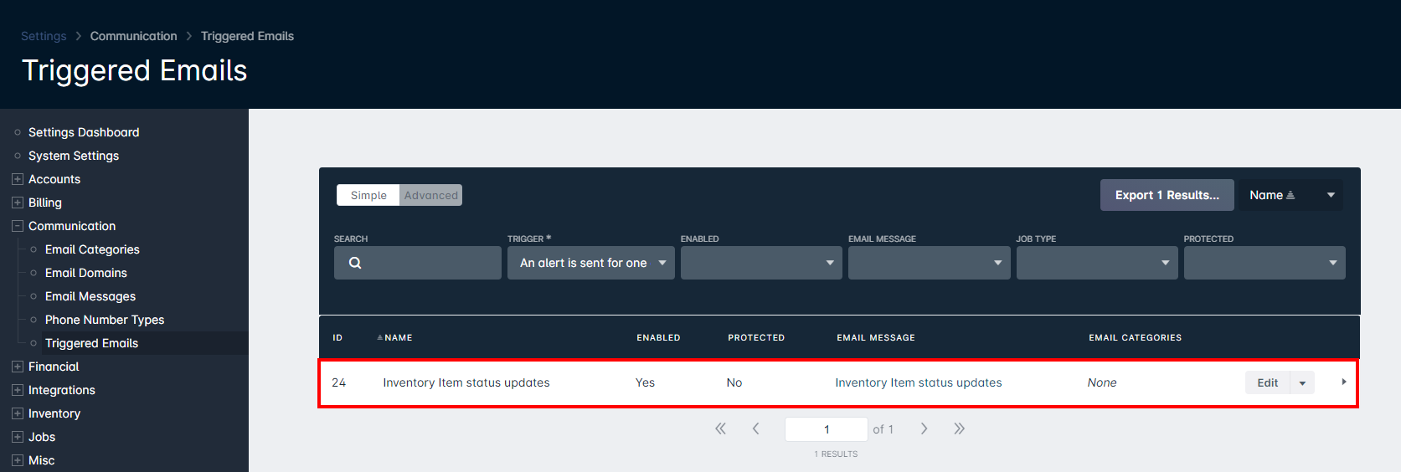Click the Name sort order icon

coord(1290,195)
